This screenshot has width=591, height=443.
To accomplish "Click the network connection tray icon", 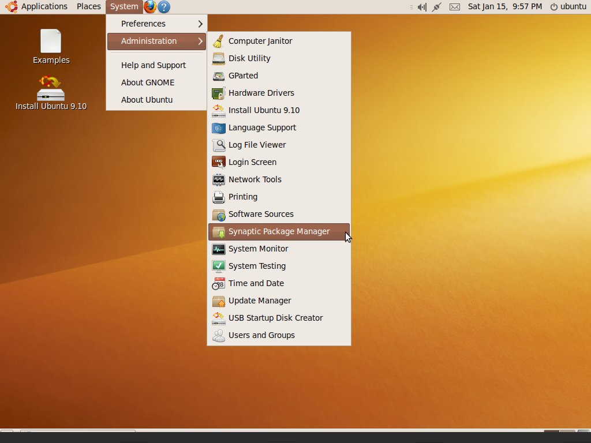I will (437, 7).
